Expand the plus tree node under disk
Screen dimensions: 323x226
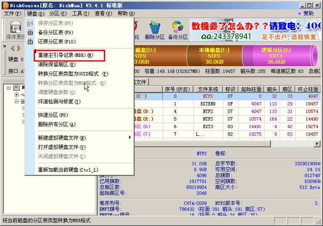pos(16,94)
